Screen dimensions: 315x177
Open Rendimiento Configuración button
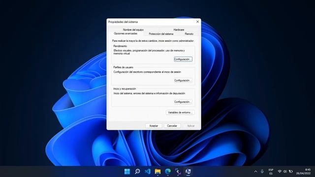pyautogui.click(x=183, y=59)
